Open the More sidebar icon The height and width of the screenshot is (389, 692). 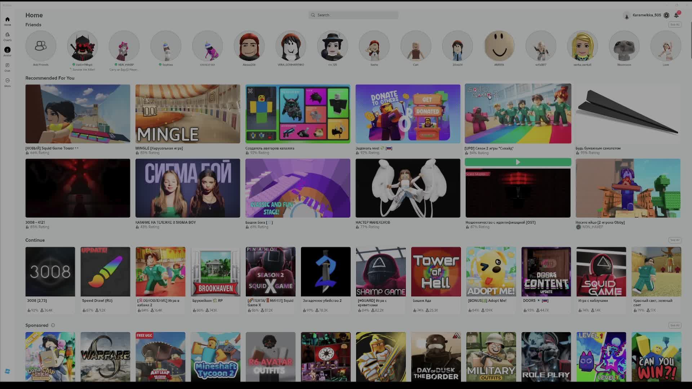[7, 80]
